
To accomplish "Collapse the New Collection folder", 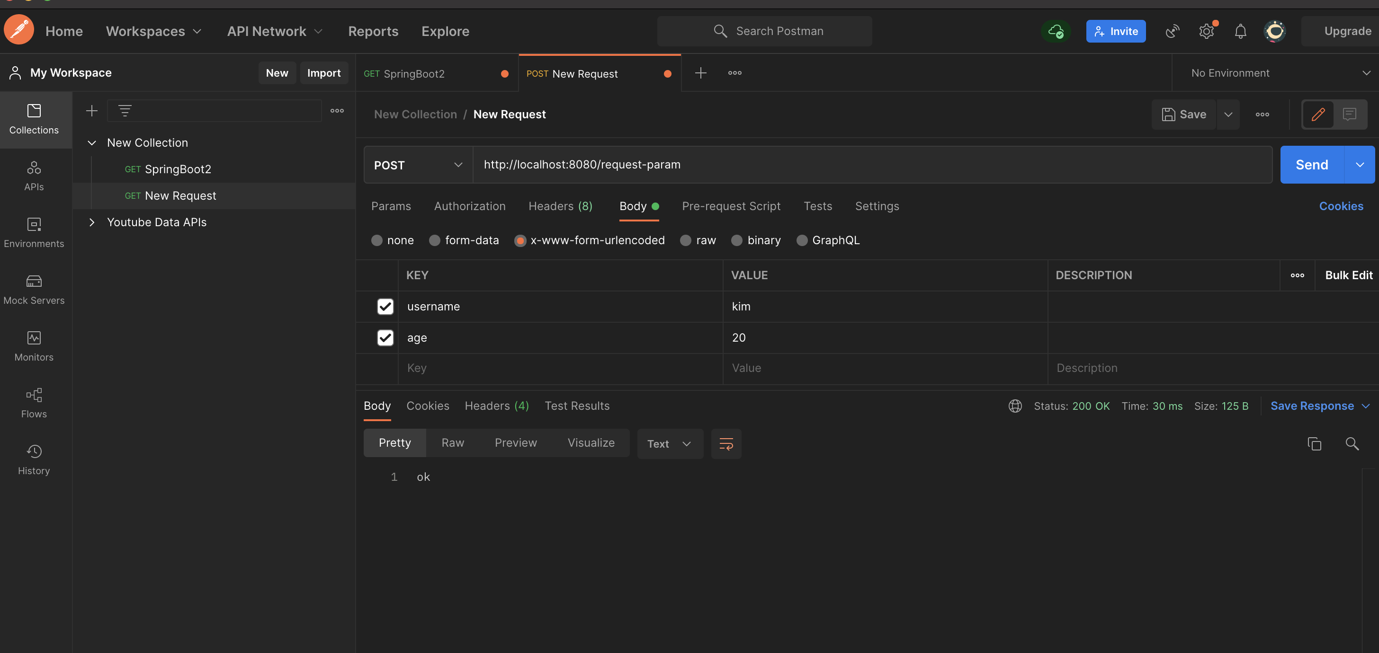I will point(91,143).
